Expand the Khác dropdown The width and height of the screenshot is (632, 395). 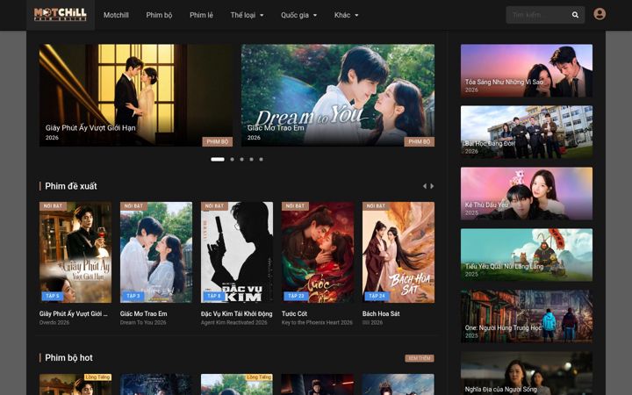(x=346, y=15)
